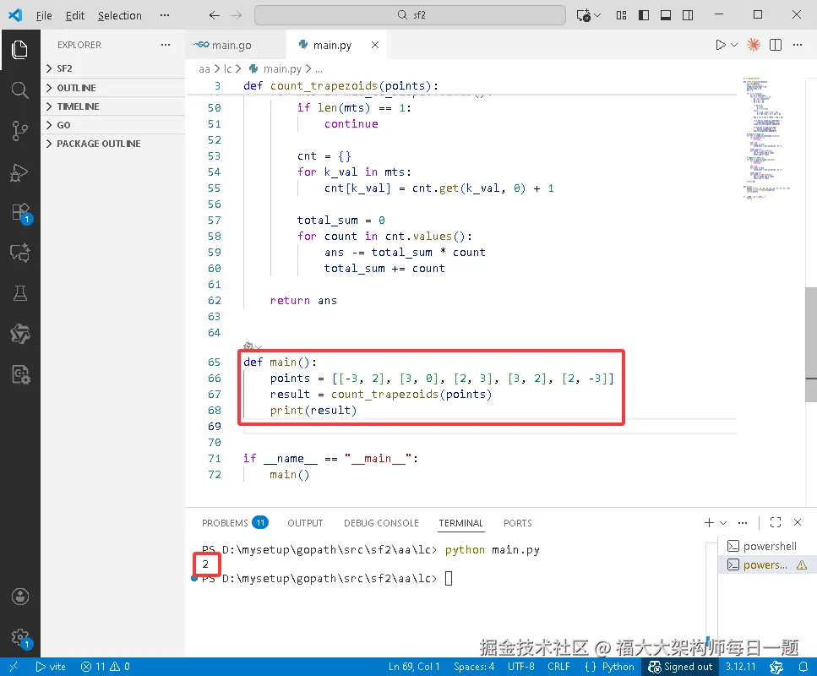The width and height of the screenshot is (817, 676).
Task: Open the Selection menu
Action: (120, 16)
